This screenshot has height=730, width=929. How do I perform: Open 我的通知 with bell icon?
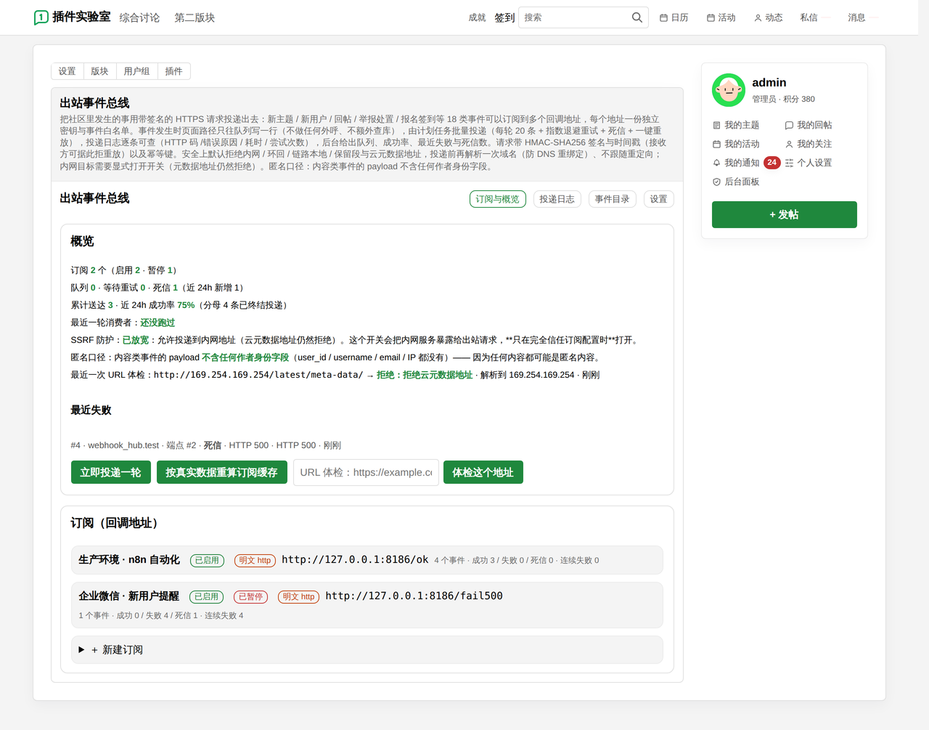[x=736, y=163]
